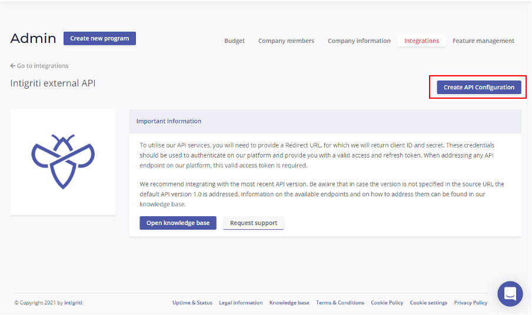Screen dimensions: 532x315
Task: Open Uptime & Status footer link
Action: point(192,303)
